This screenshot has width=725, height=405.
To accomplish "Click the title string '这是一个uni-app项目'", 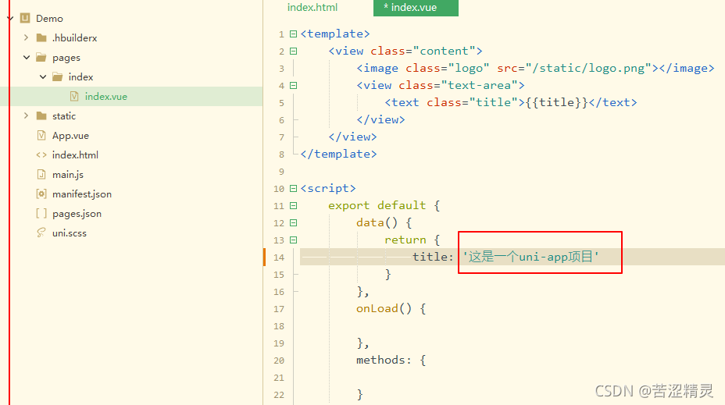I will (531, 257).
